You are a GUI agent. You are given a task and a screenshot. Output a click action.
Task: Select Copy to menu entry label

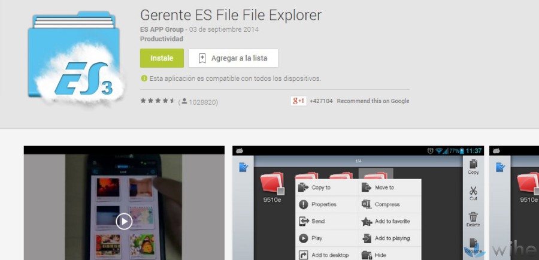[321, 188]
